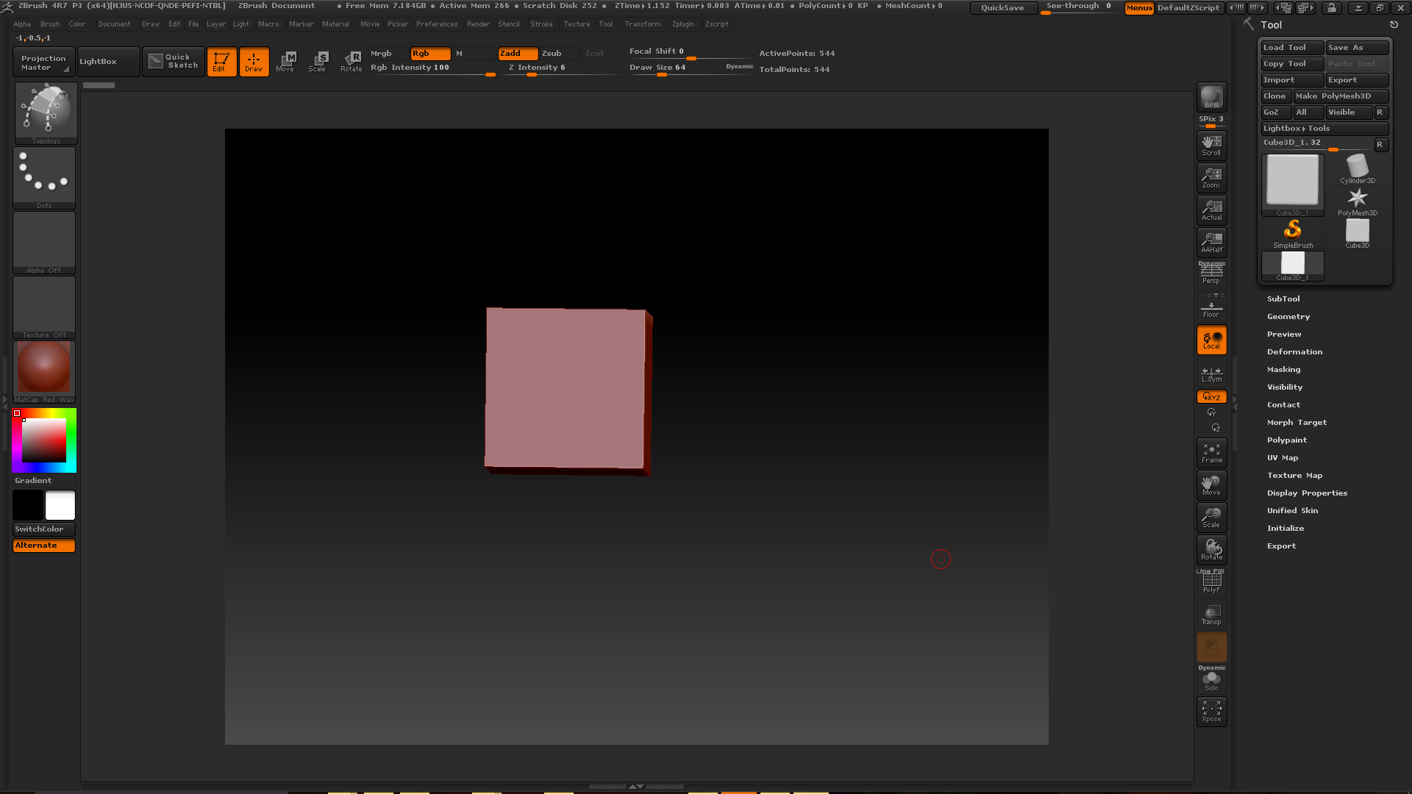
Task: Select the Rotate tool in top toolbar
Action: coord(352,61)
